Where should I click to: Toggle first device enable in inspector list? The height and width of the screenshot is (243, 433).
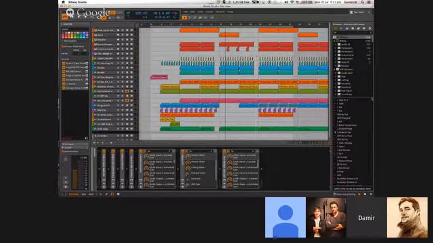pos(64,63)
